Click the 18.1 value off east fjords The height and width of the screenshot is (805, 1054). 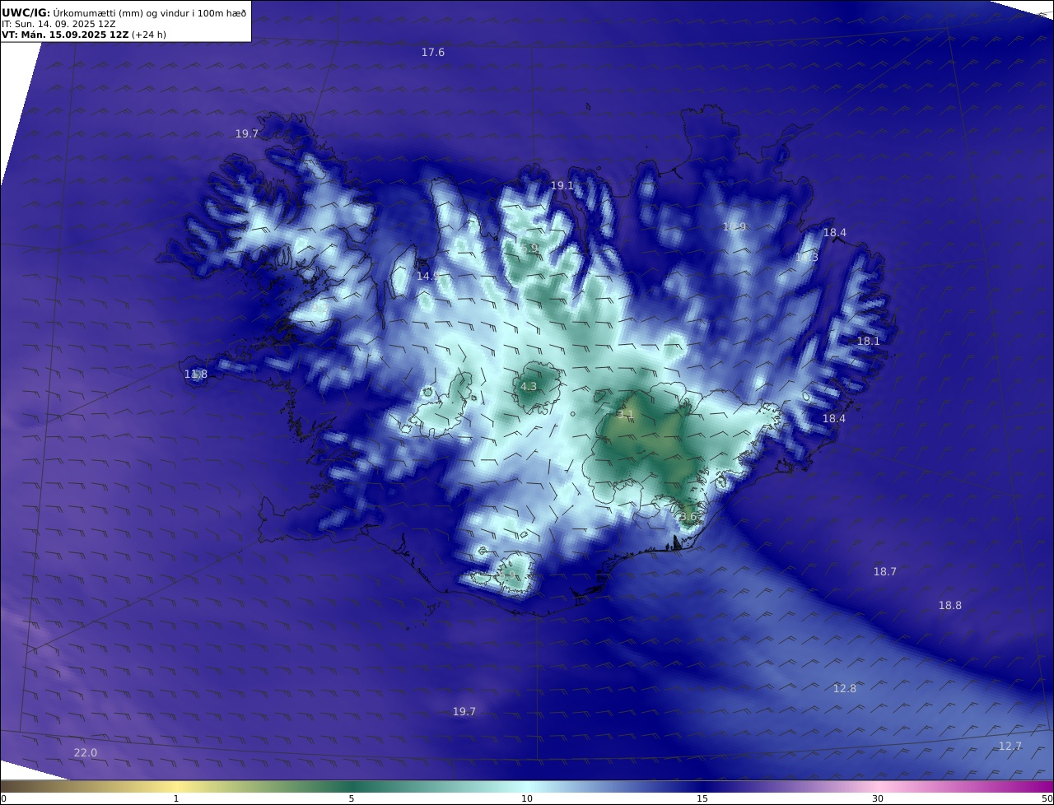point(869,341)
